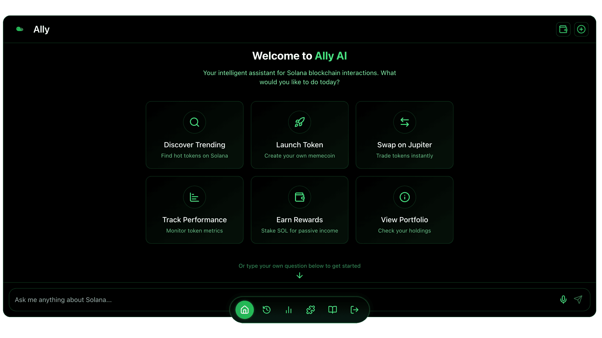Click the Discover Trending search icon
The width and height of the screenshot is (602, 338).
point(194,122)
